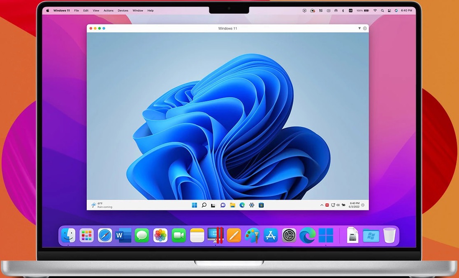Expand the VM title bar dropdown arrow
Screen dimensions: 459x278
tap(359, 28)
